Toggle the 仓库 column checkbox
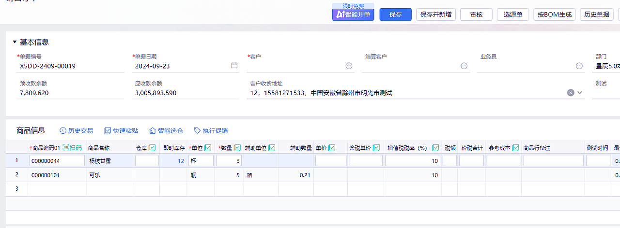Viewport: 620px width, 228px height. coord(153,147)
